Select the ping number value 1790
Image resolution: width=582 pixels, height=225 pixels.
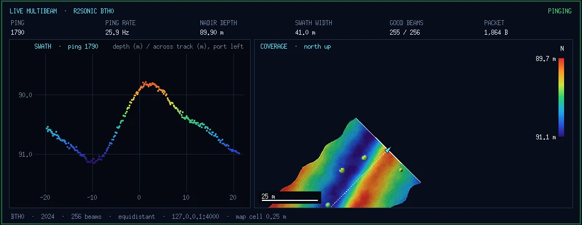[x=17, y=32]
